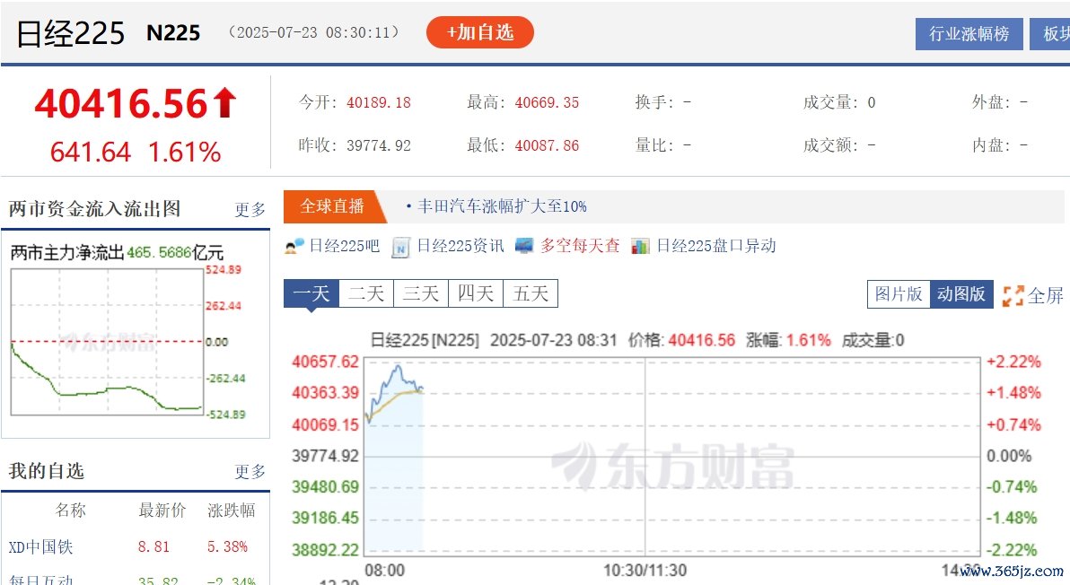Click the 08:00 chart time label

(385, 570)
